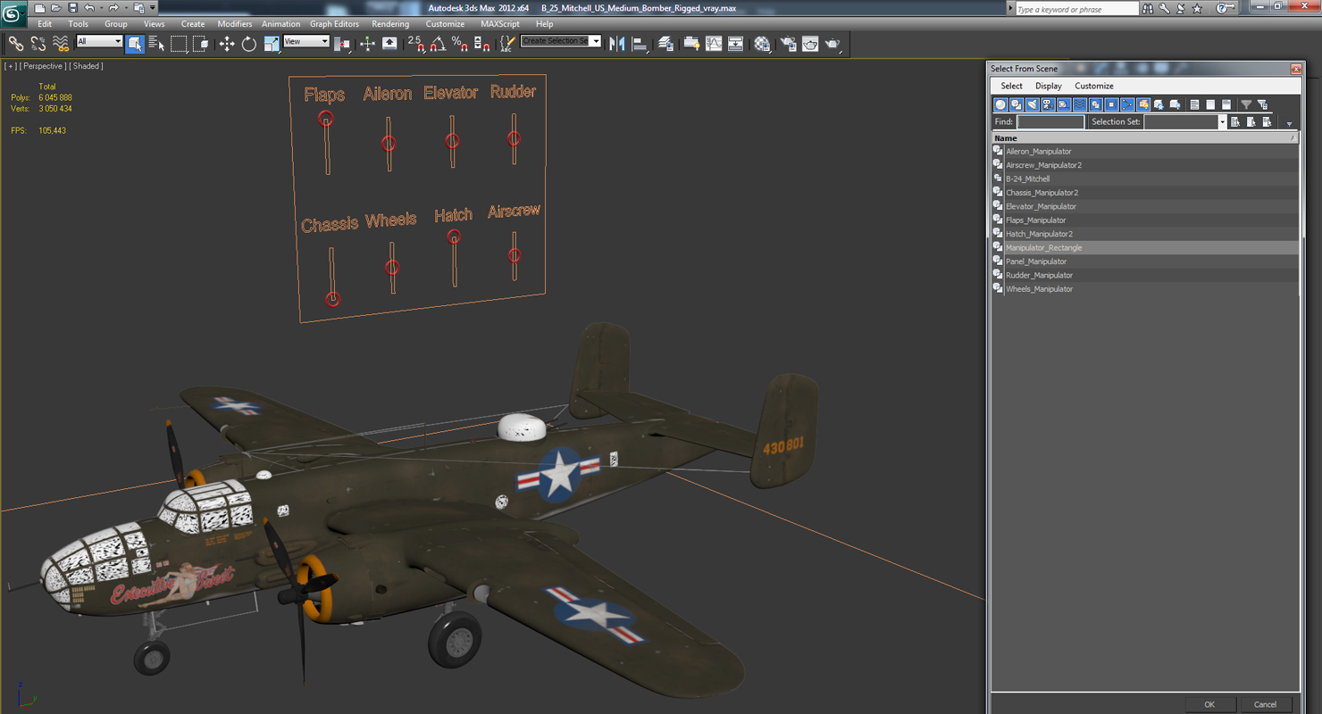The height and width of the screenshot is (714, 1322).
Task: Select the Select and Move tool
Action: pos(227,44)
